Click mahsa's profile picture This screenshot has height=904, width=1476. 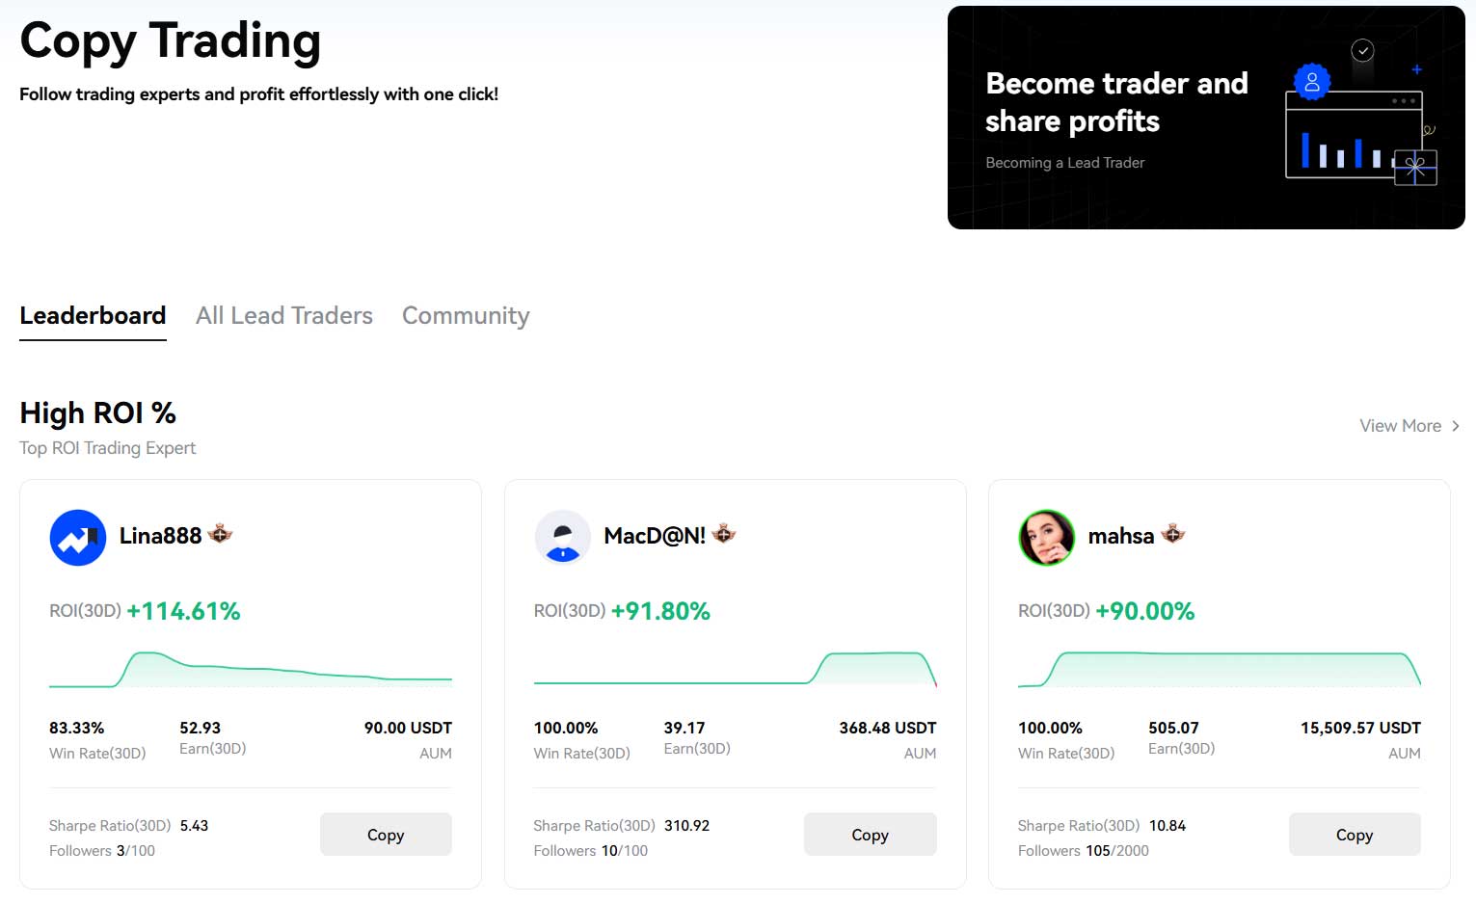[1046, 538]
